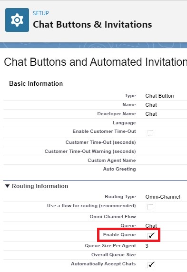The width and height of the screenshot is (187, 272).
Task: Click the Custom Agent Name label
Action: pos(112,160)
